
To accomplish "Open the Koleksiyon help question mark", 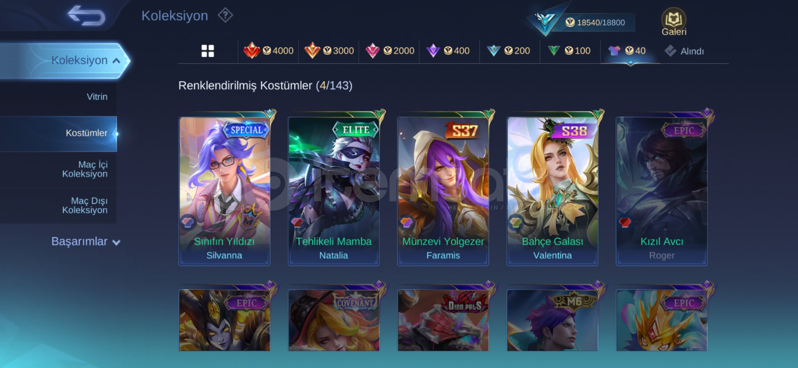I will pyautogui.click(x=225, y=16).
